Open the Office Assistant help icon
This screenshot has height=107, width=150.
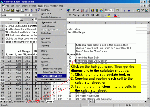click(x=117, y=10)
